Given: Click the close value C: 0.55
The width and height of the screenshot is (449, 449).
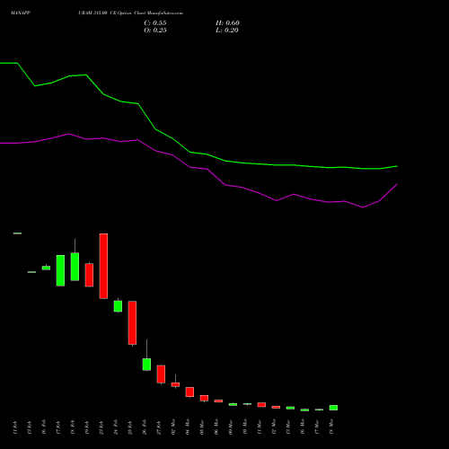Looking at the screenshot, I should pos(155,23).
